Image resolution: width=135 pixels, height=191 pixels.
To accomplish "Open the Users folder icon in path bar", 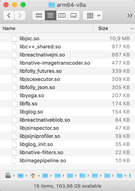I will pos(21,175).
